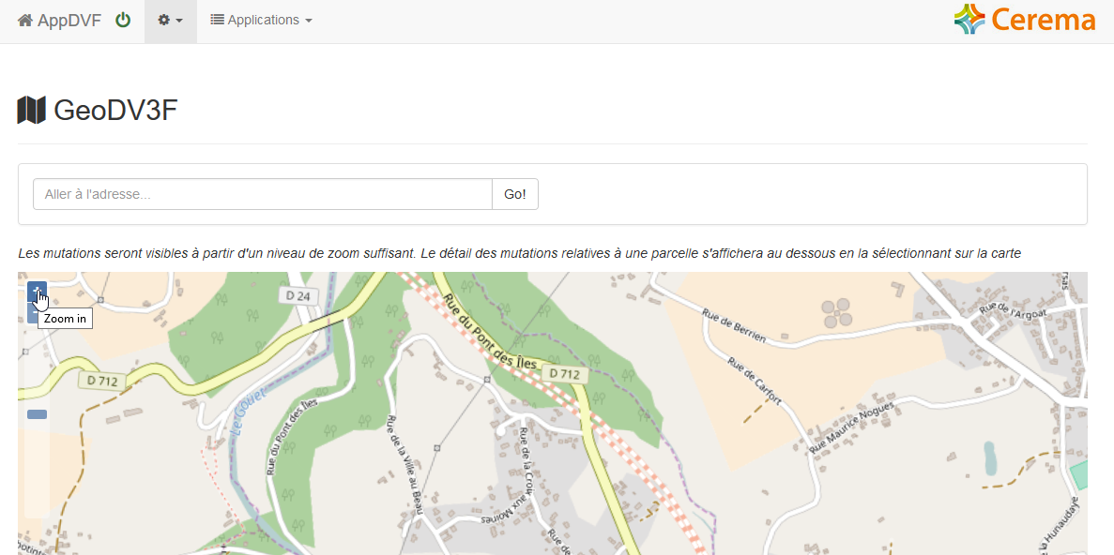The height and width of the screenshot is (555, 1114).
Task: Expand the Applications menu
Action: (x=262, y=21)
